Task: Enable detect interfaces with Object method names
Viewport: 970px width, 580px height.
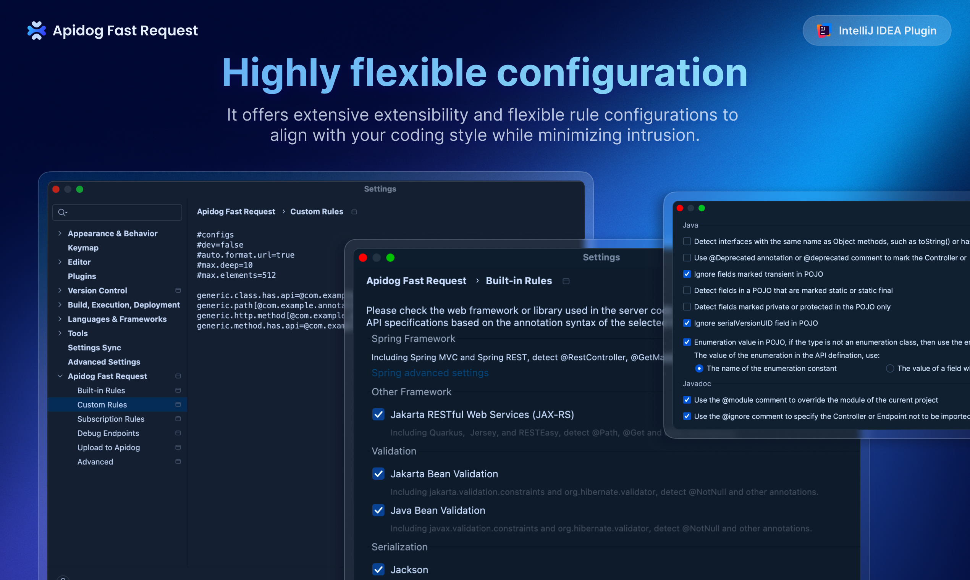Action: pyautogui.click(x=687, y=242)
